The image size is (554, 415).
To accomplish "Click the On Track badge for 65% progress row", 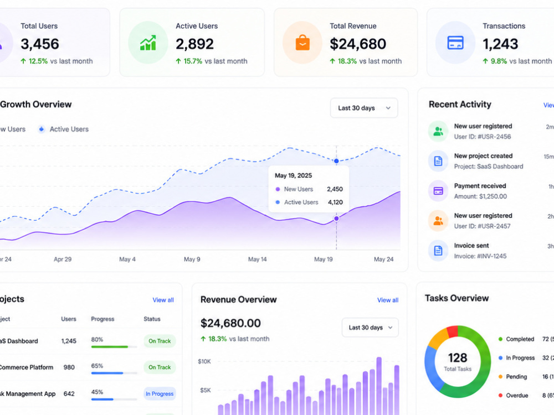I will click(x=160, y=367).
